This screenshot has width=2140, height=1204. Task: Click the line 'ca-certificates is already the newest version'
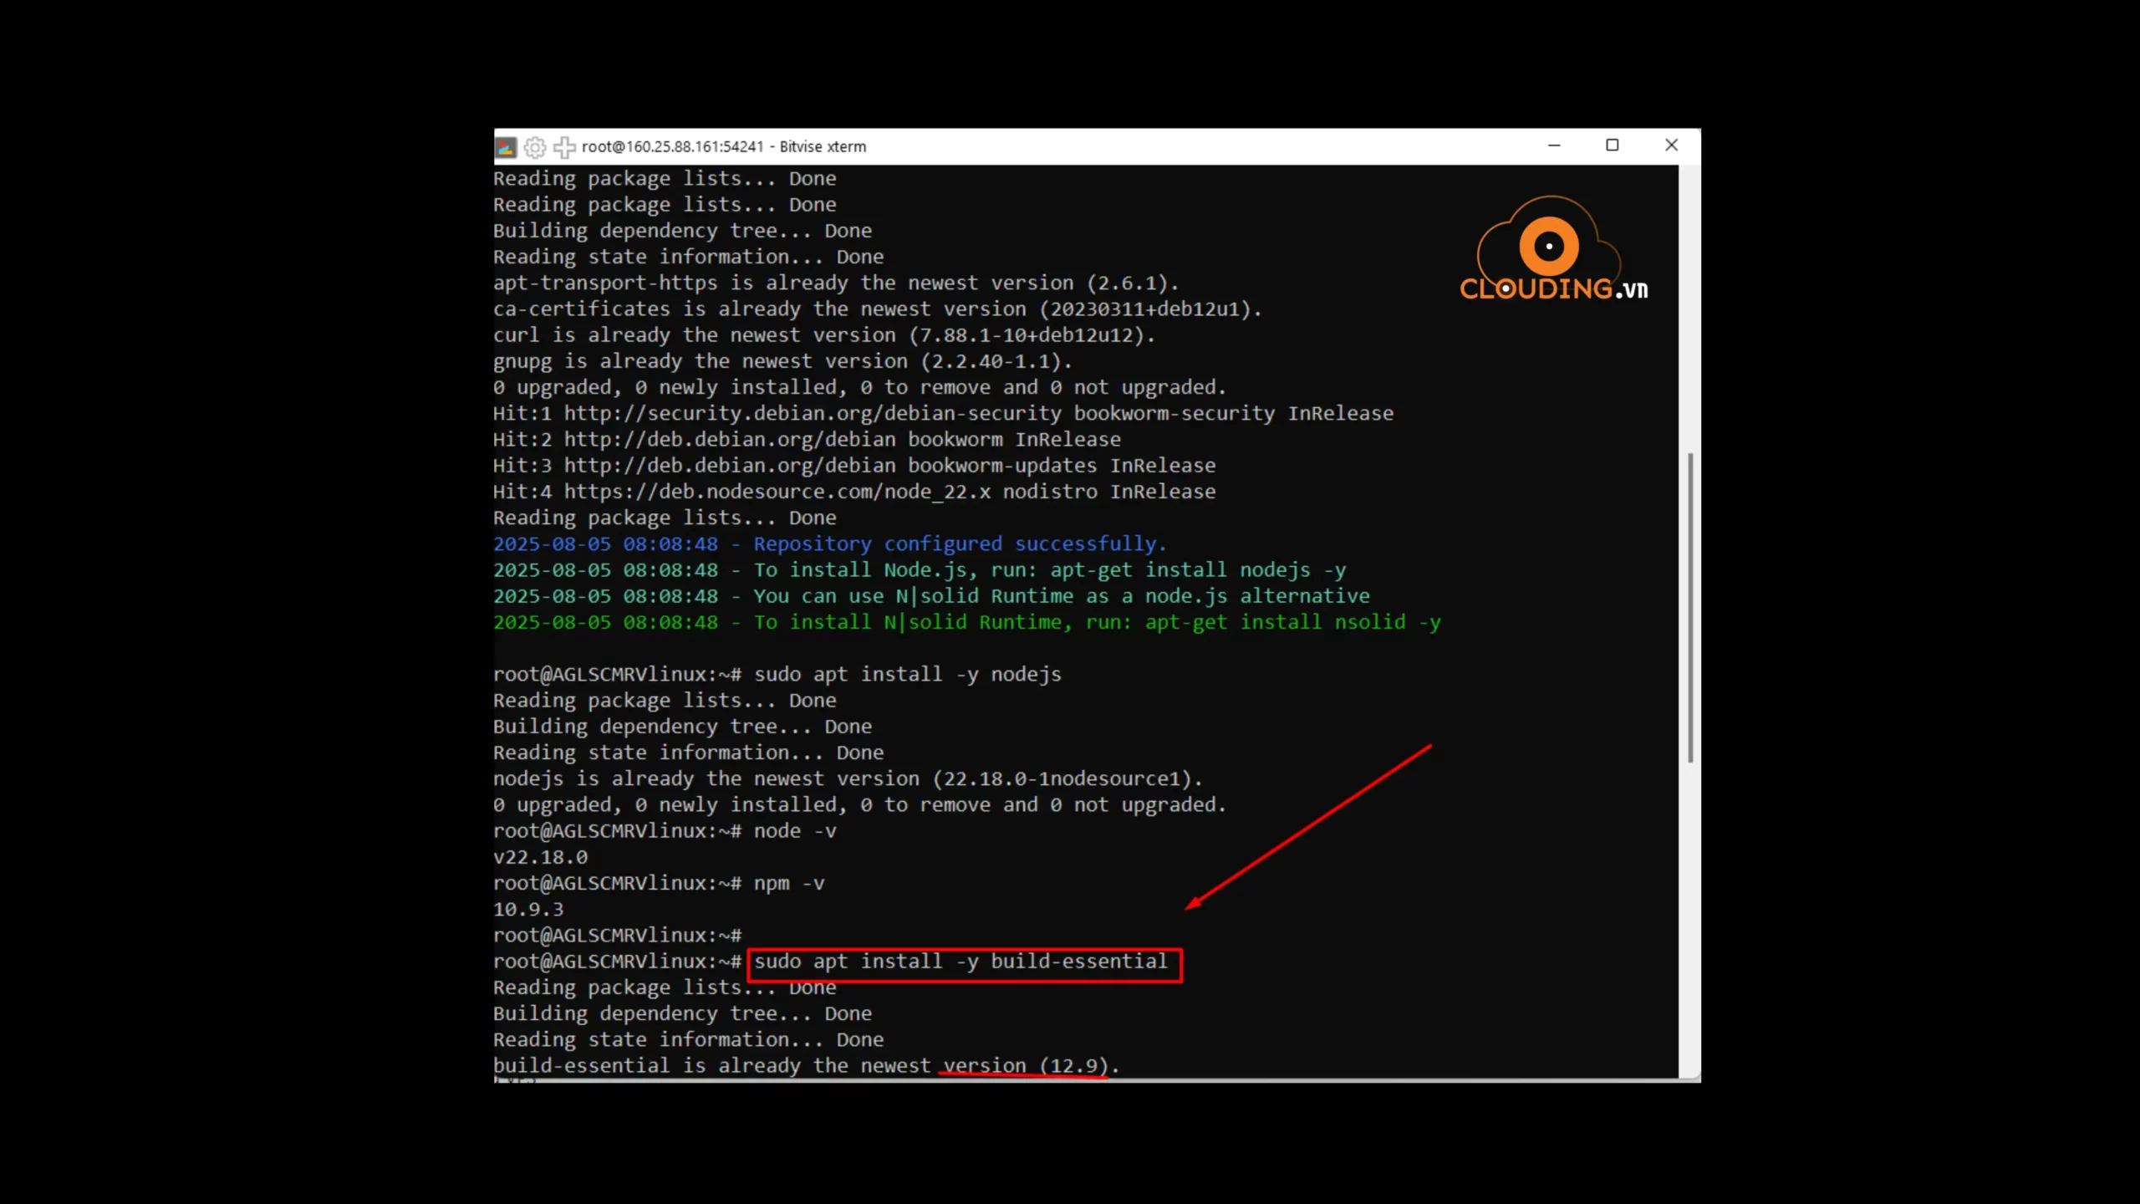(x=878, y=309)
